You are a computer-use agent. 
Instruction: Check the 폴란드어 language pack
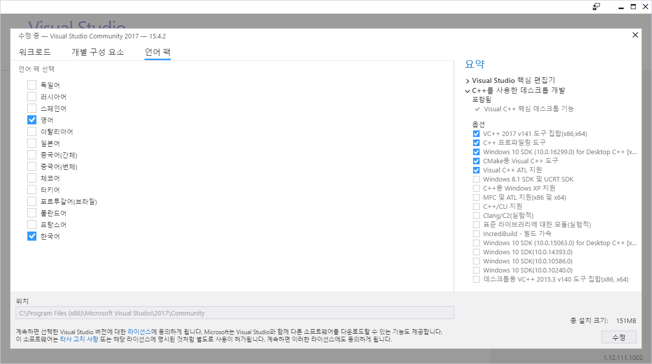tap(32, 213)
